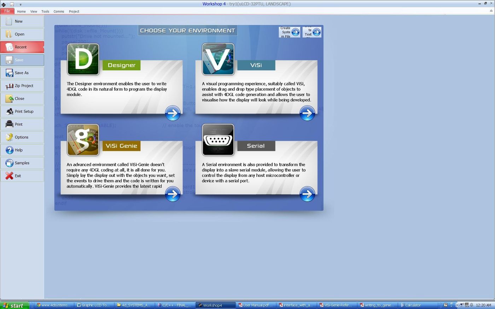Click the greyed Save button
495x309 pixels.
(22, 60)
